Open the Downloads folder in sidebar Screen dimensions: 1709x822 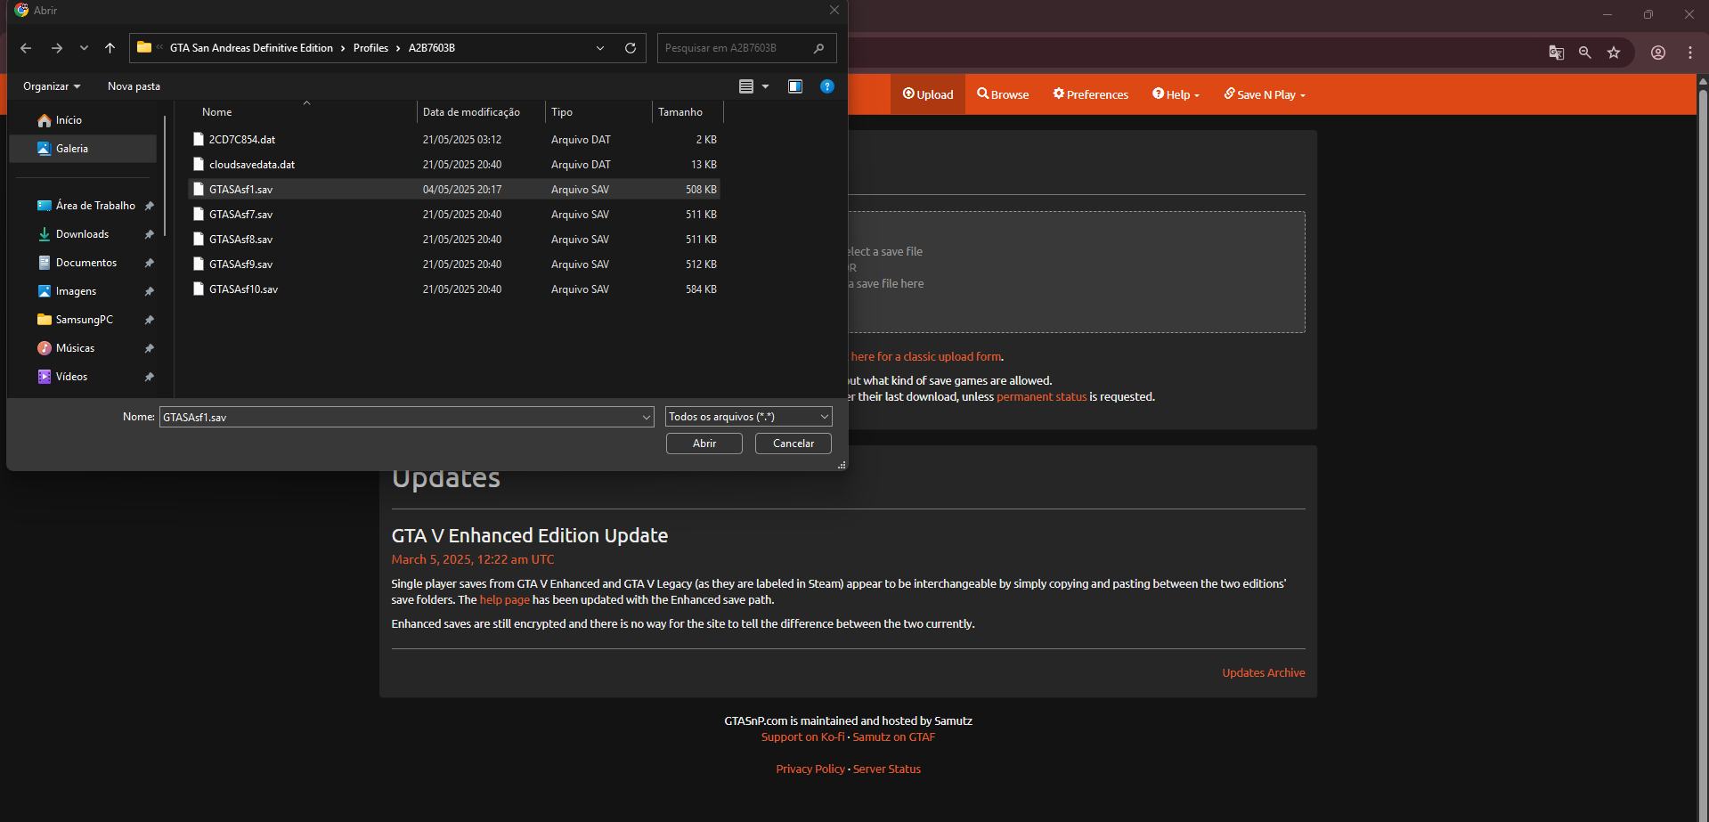coord(83,234)
